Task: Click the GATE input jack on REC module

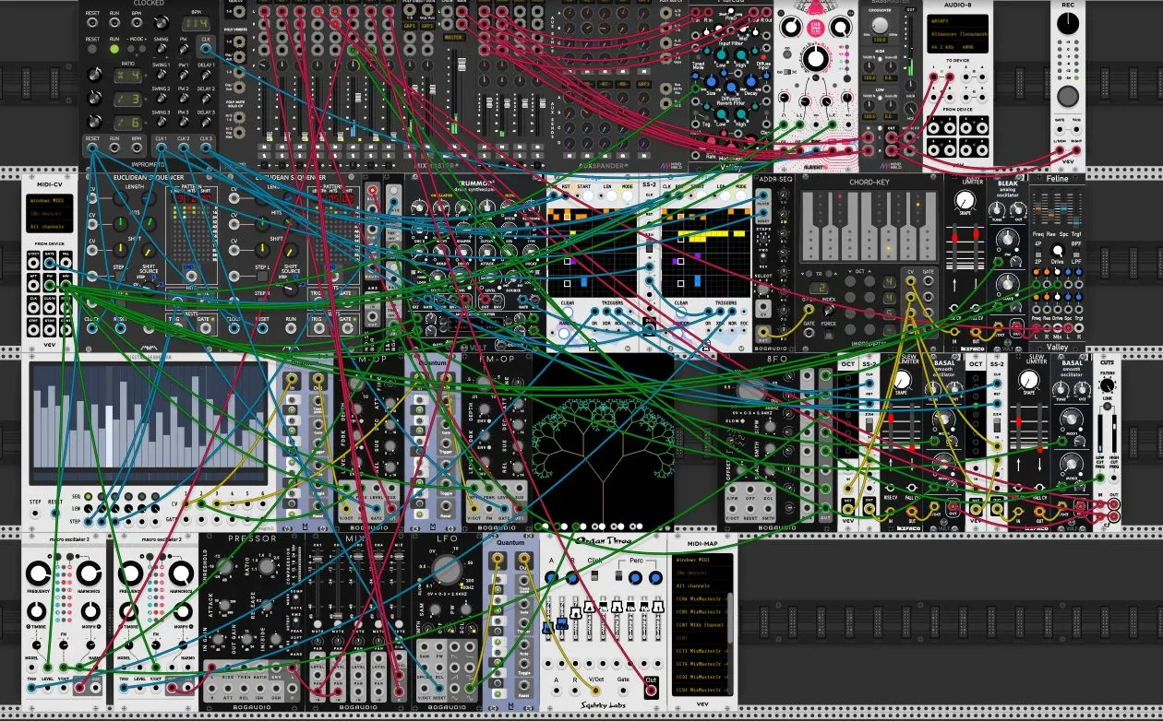Action: click(1059, 130)
